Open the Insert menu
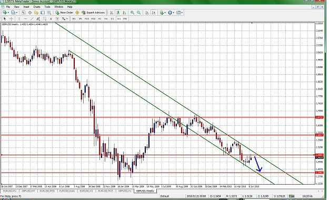Viewport: 329px width, 200px height. (x=26, y=7)
